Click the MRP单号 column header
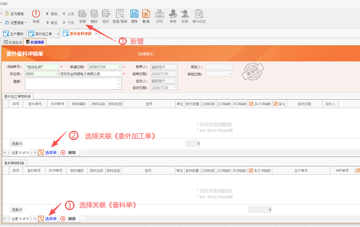This screenshot has height=227, width=360. tap(342, 171)
